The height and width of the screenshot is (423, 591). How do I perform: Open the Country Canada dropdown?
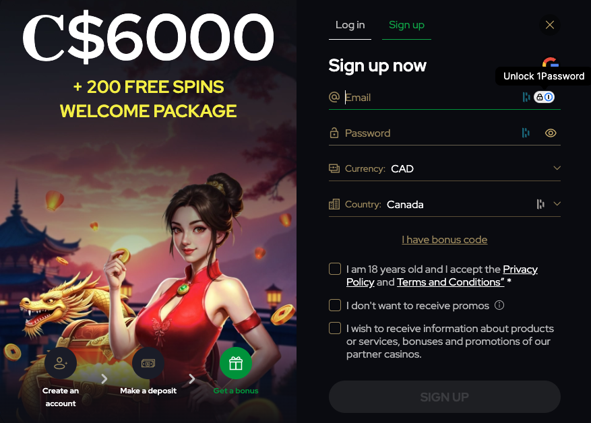point(445,204)
